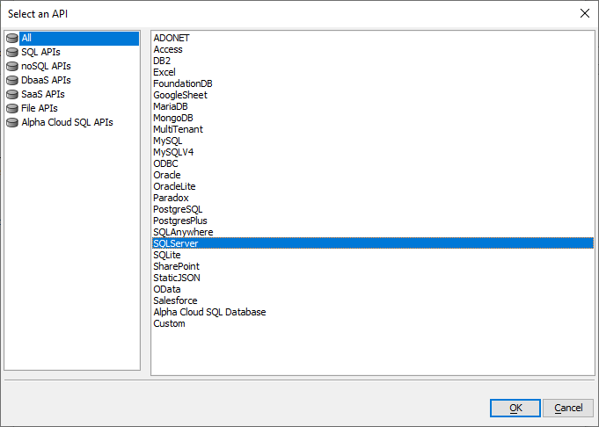Select MariaDB in the list
The image size is (599, 427).
pyautogui.click(x=171, y=107)
